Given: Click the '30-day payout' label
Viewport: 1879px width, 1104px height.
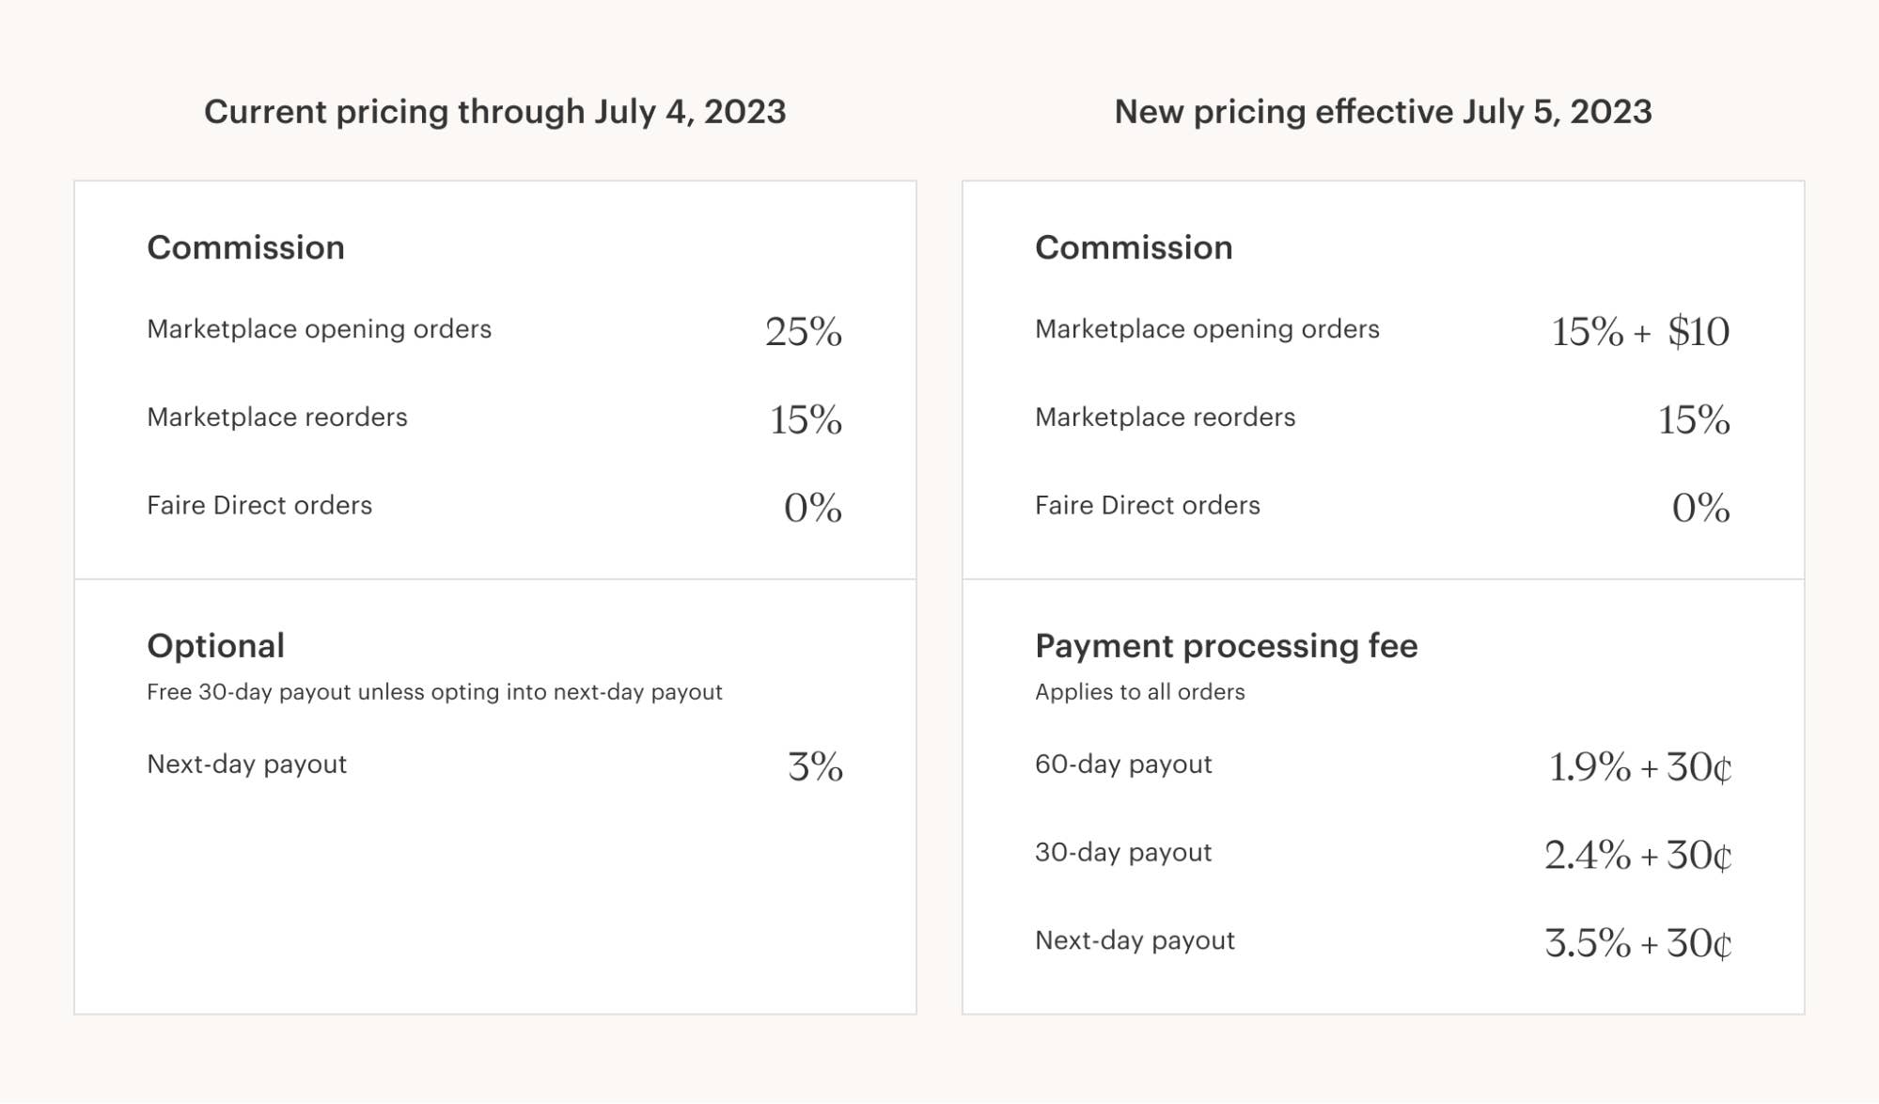Looking at the screenshot, I should [x=1123, y=853].
